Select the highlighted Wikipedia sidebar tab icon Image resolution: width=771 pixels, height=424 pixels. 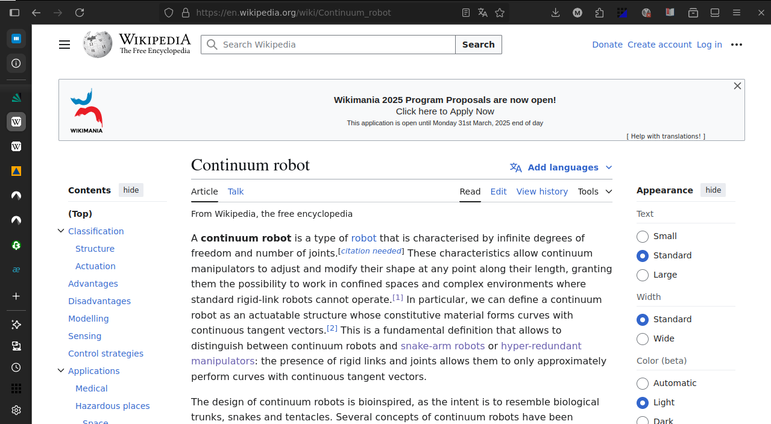[x=16, y=122]
